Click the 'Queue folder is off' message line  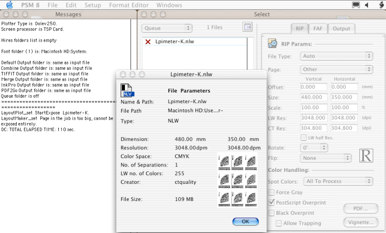(20, 96)
